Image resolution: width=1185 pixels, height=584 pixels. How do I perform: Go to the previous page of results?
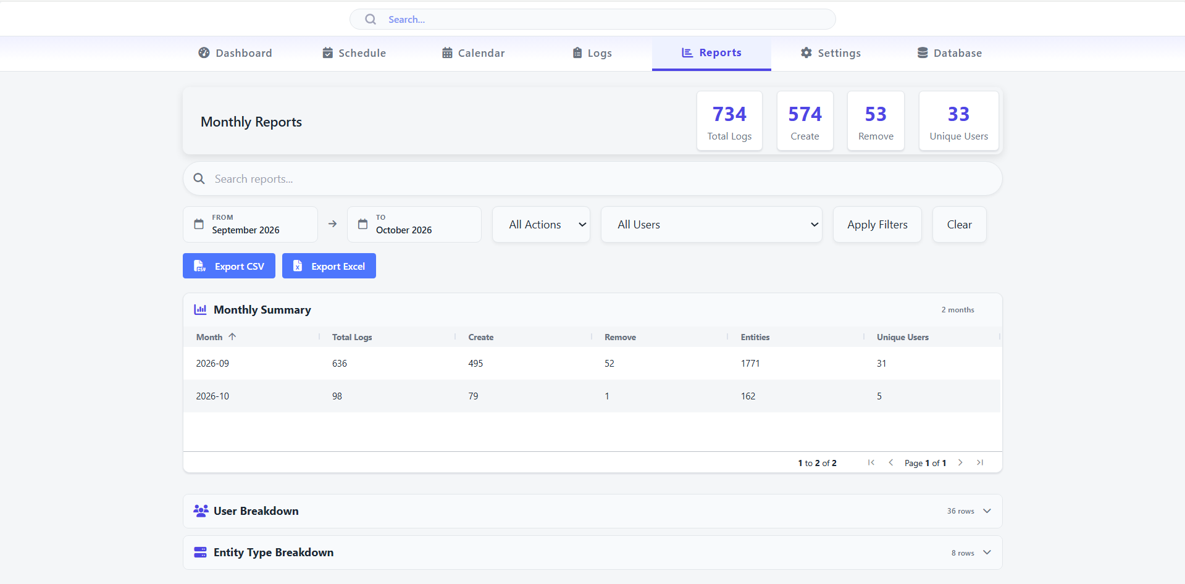click(890, 462)
